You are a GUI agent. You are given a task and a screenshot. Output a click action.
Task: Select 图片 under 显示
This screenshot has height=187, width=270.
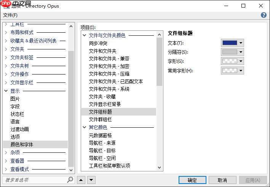pos(15,99)
